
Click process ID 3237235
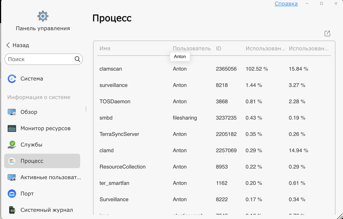(226, 118)
